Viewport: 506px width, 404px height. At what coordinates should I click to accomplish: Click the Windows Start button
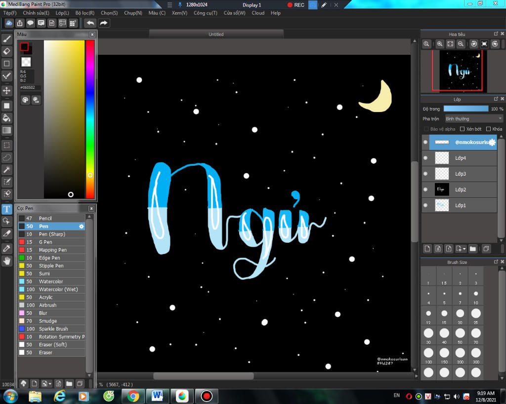[10, 396]
